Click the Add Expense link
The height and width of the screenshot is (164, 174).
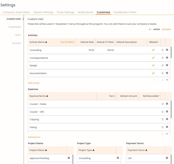click(34, 137)
